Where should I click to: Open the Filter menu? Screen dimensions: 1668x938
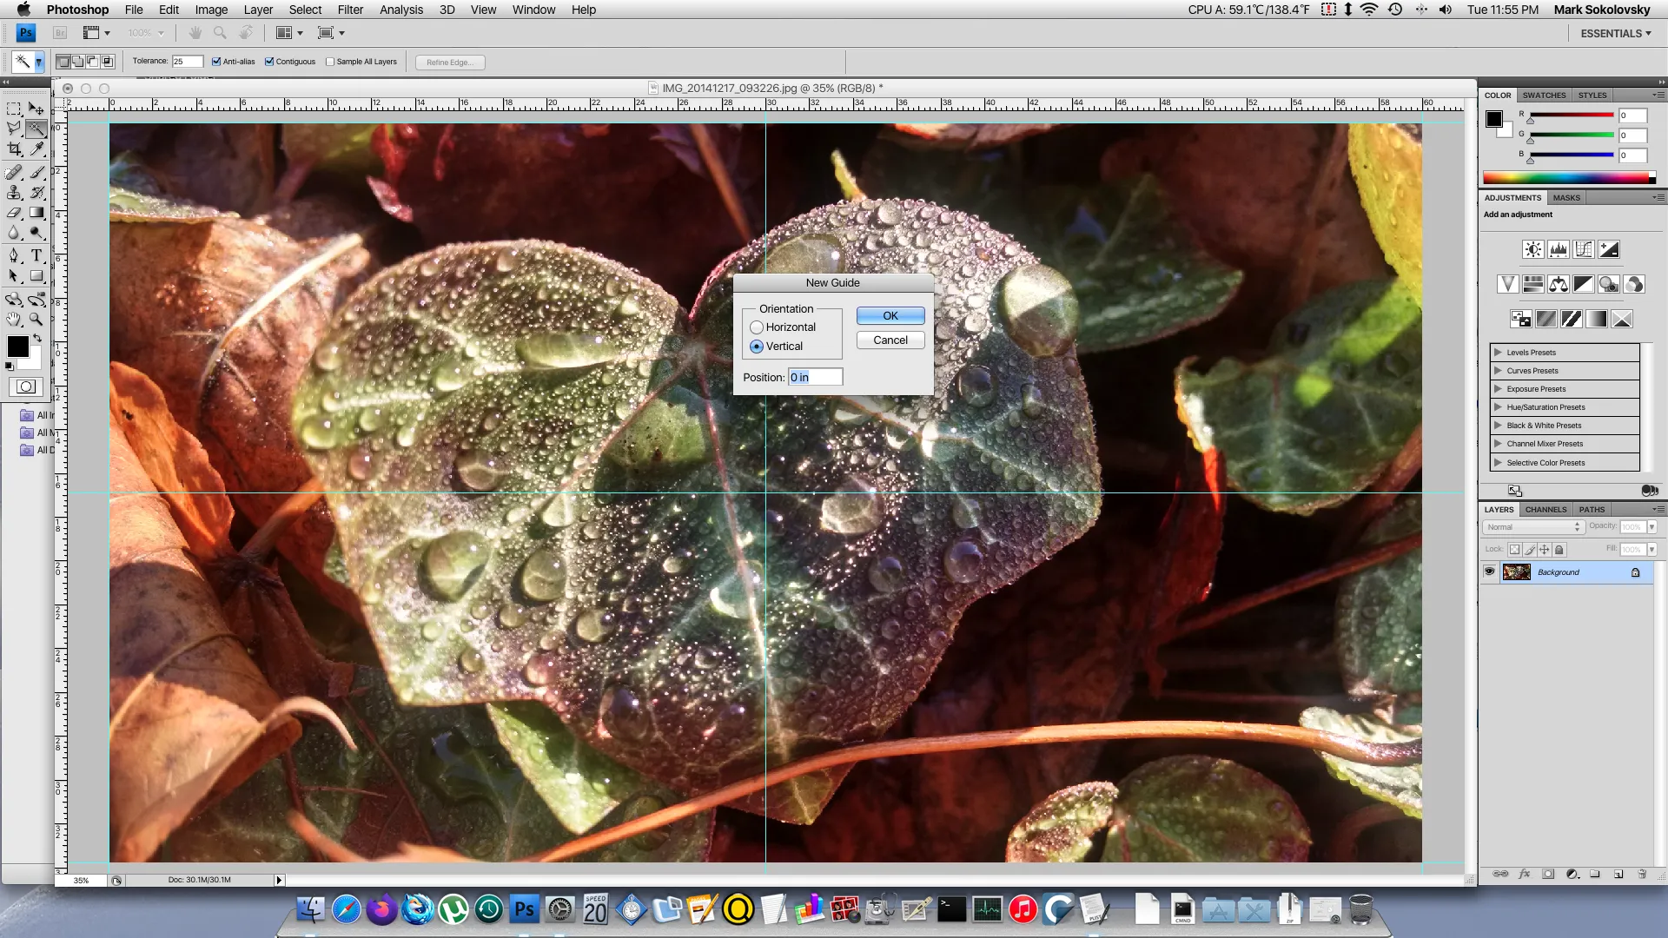[x=350, y=10]
